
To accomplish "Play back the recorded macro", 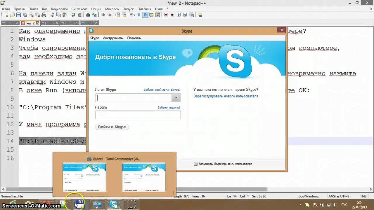I will pos(179,15).
